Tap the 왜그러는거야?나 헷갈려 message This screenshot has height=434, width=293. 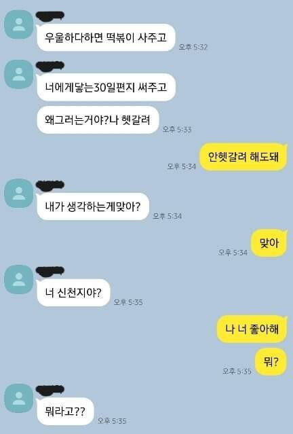tap(98, 120)
